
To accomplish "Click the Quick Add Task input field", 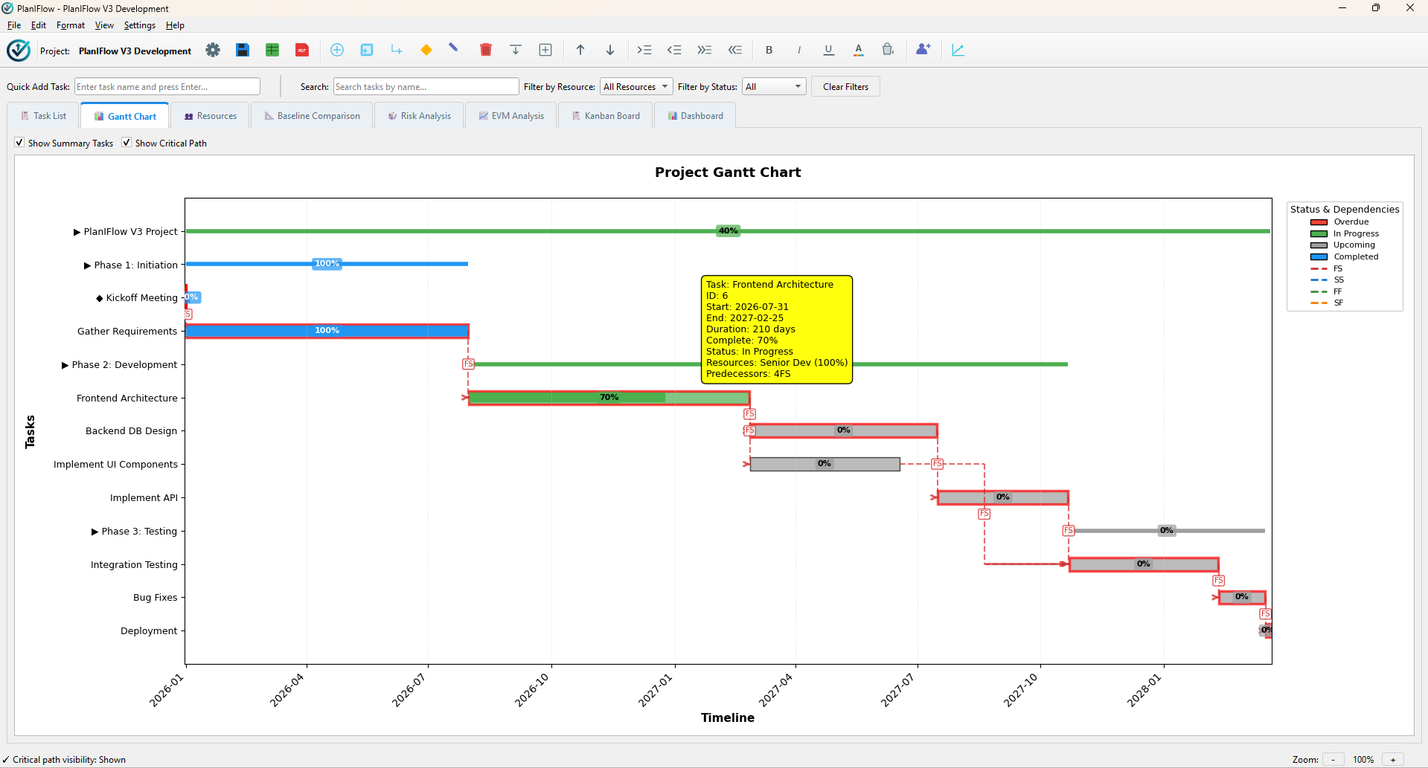I will point(167,87).
